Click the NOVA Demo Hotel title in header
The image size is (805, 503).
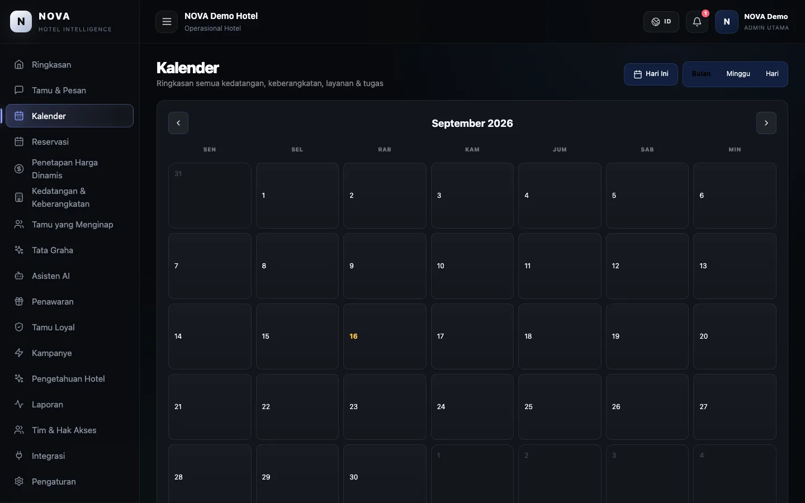[x=221, y=16]
